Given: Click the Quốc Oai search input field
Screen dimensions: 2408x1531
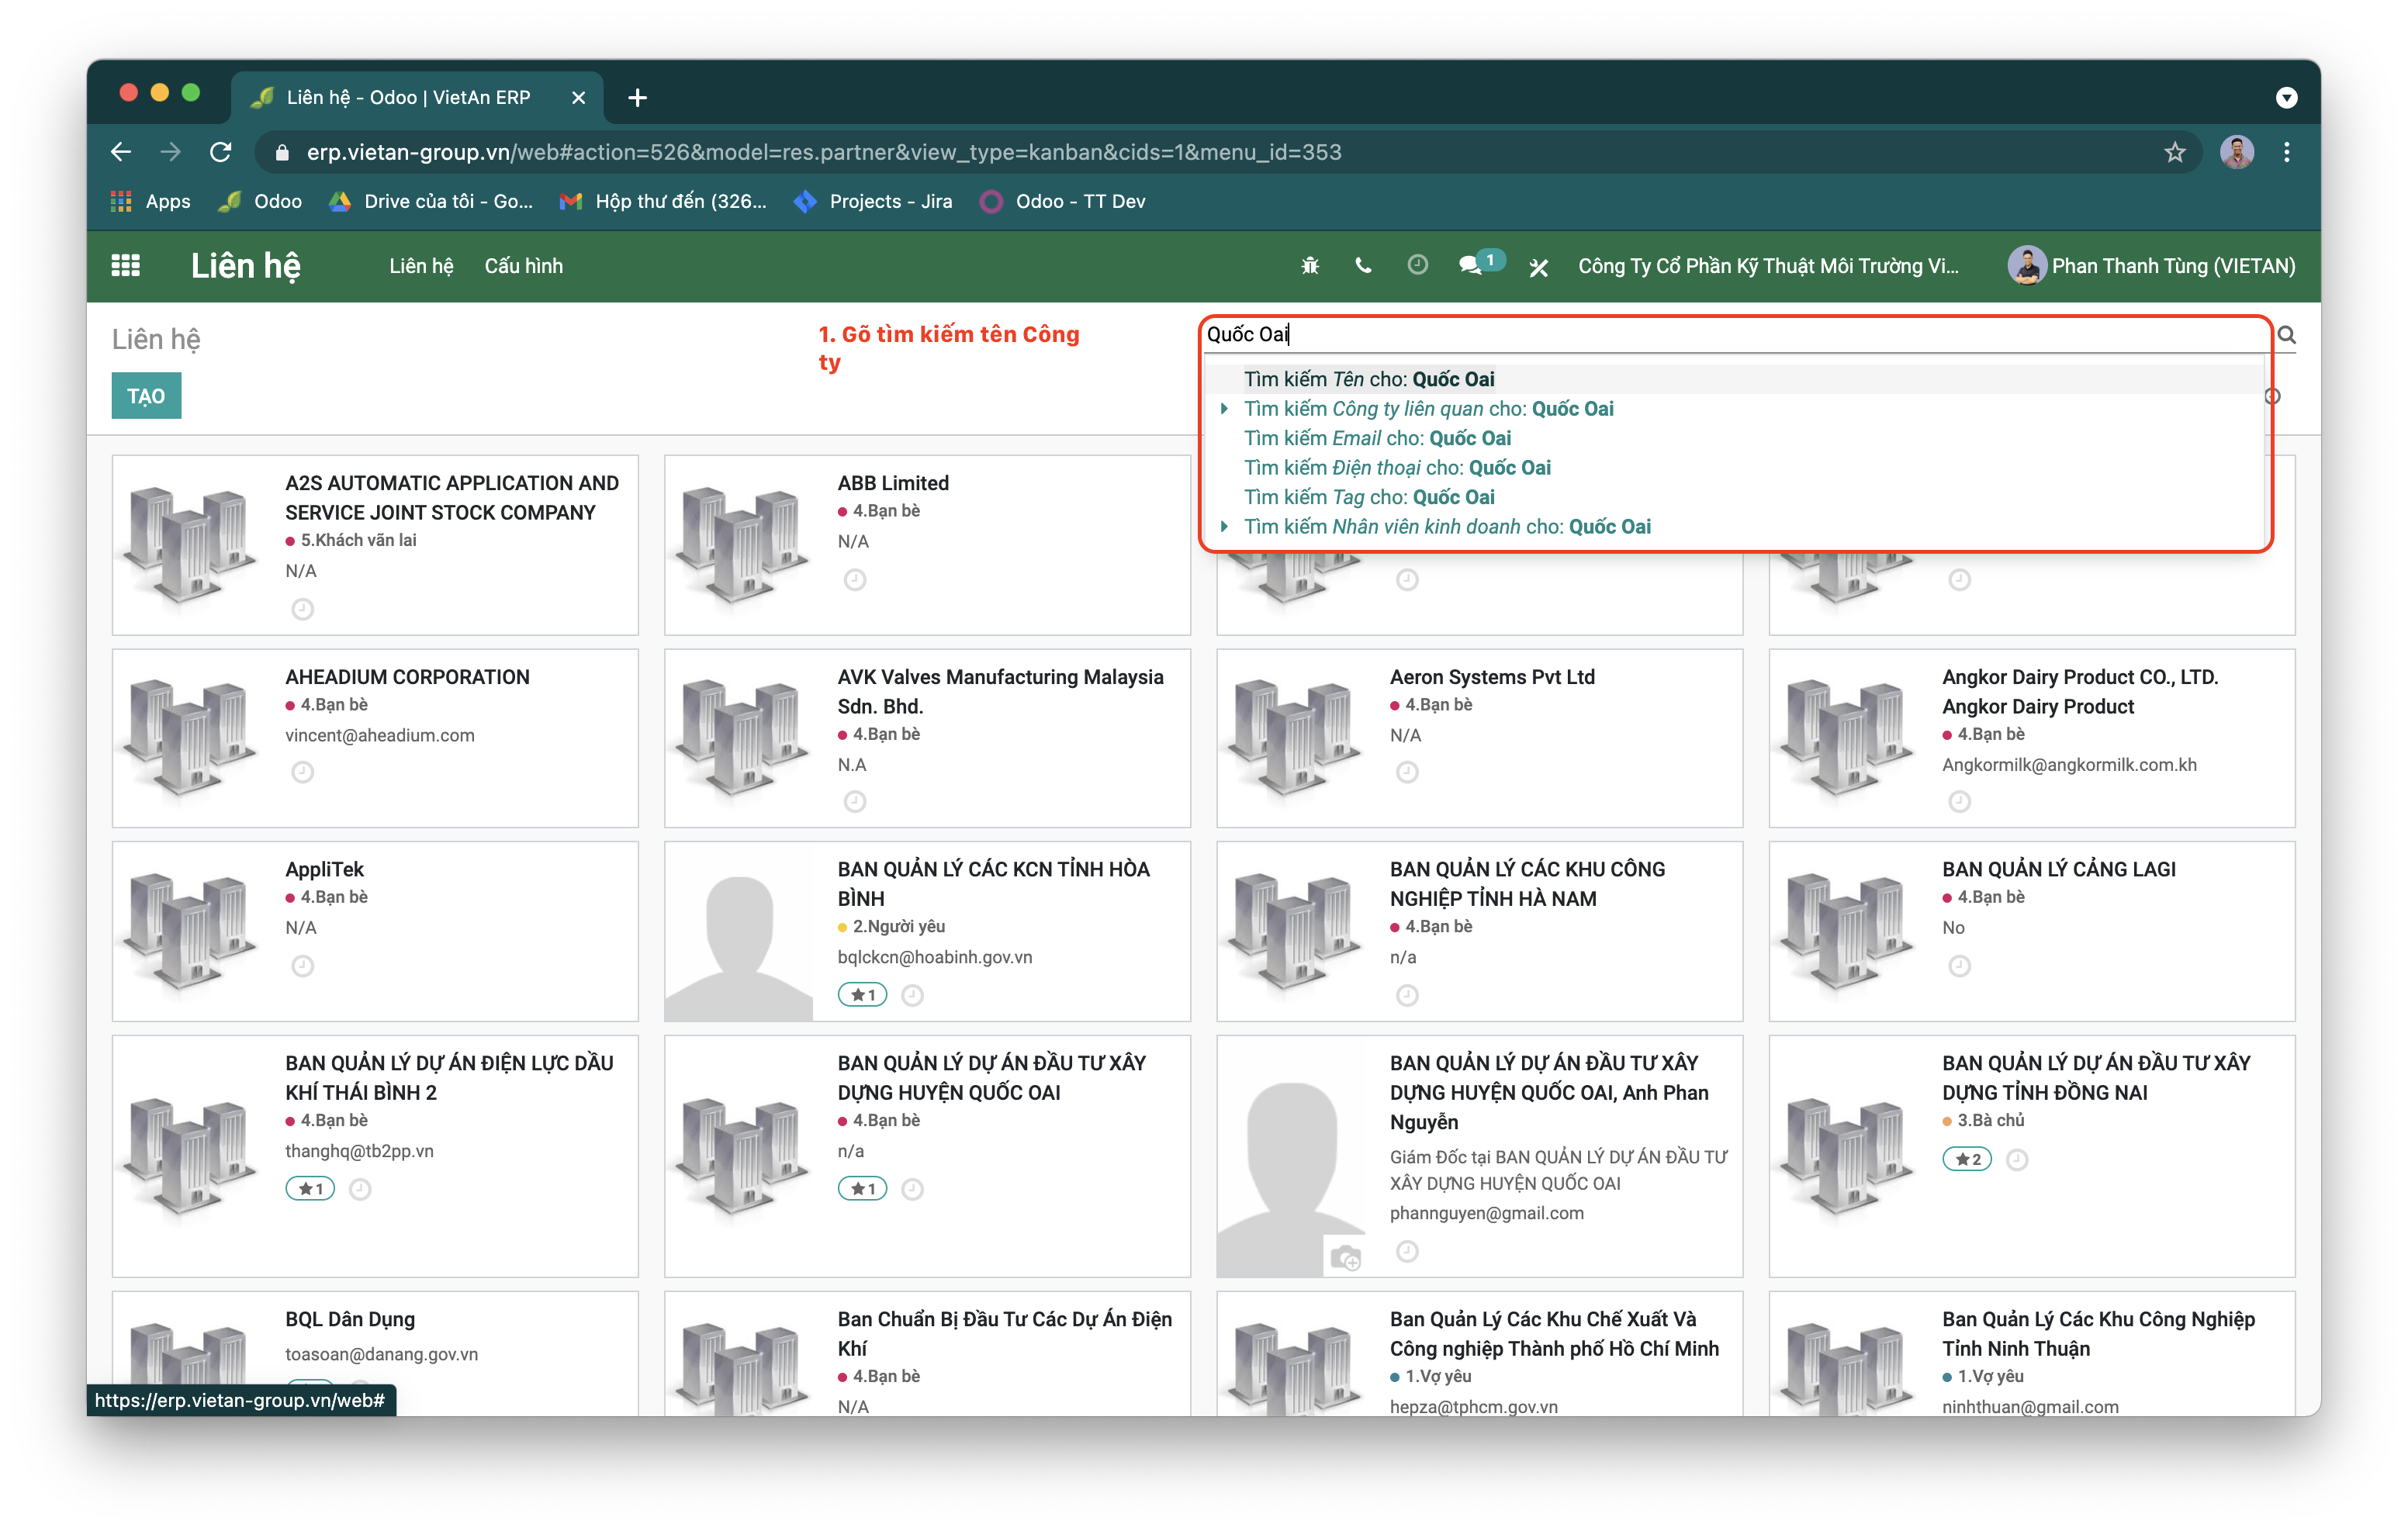Looking at the screenshot, I should click(1700, 335).
